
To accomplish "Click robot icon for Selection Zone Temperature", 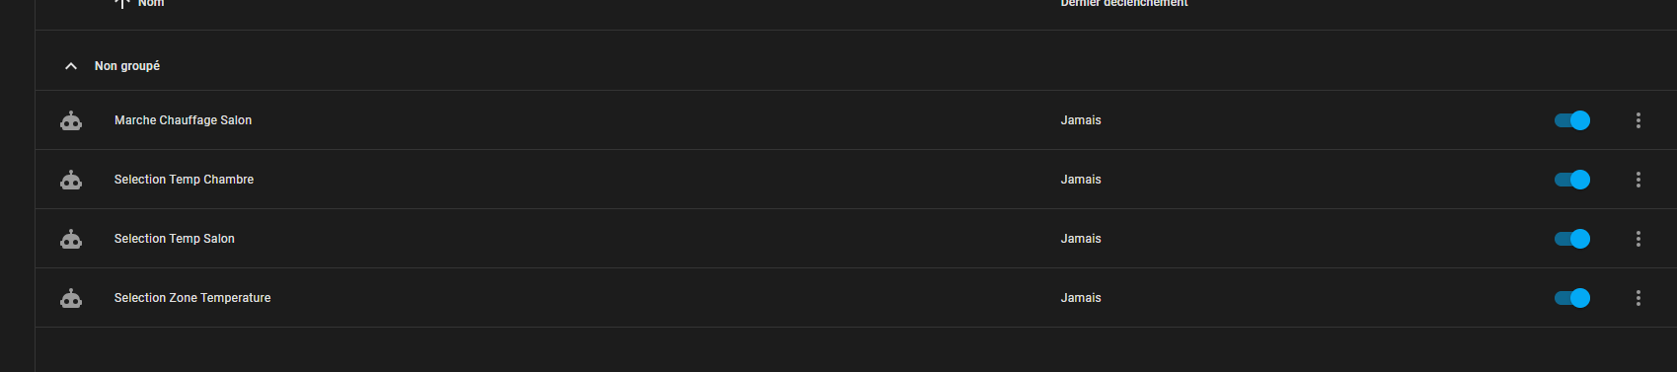I will click(71, 298).
